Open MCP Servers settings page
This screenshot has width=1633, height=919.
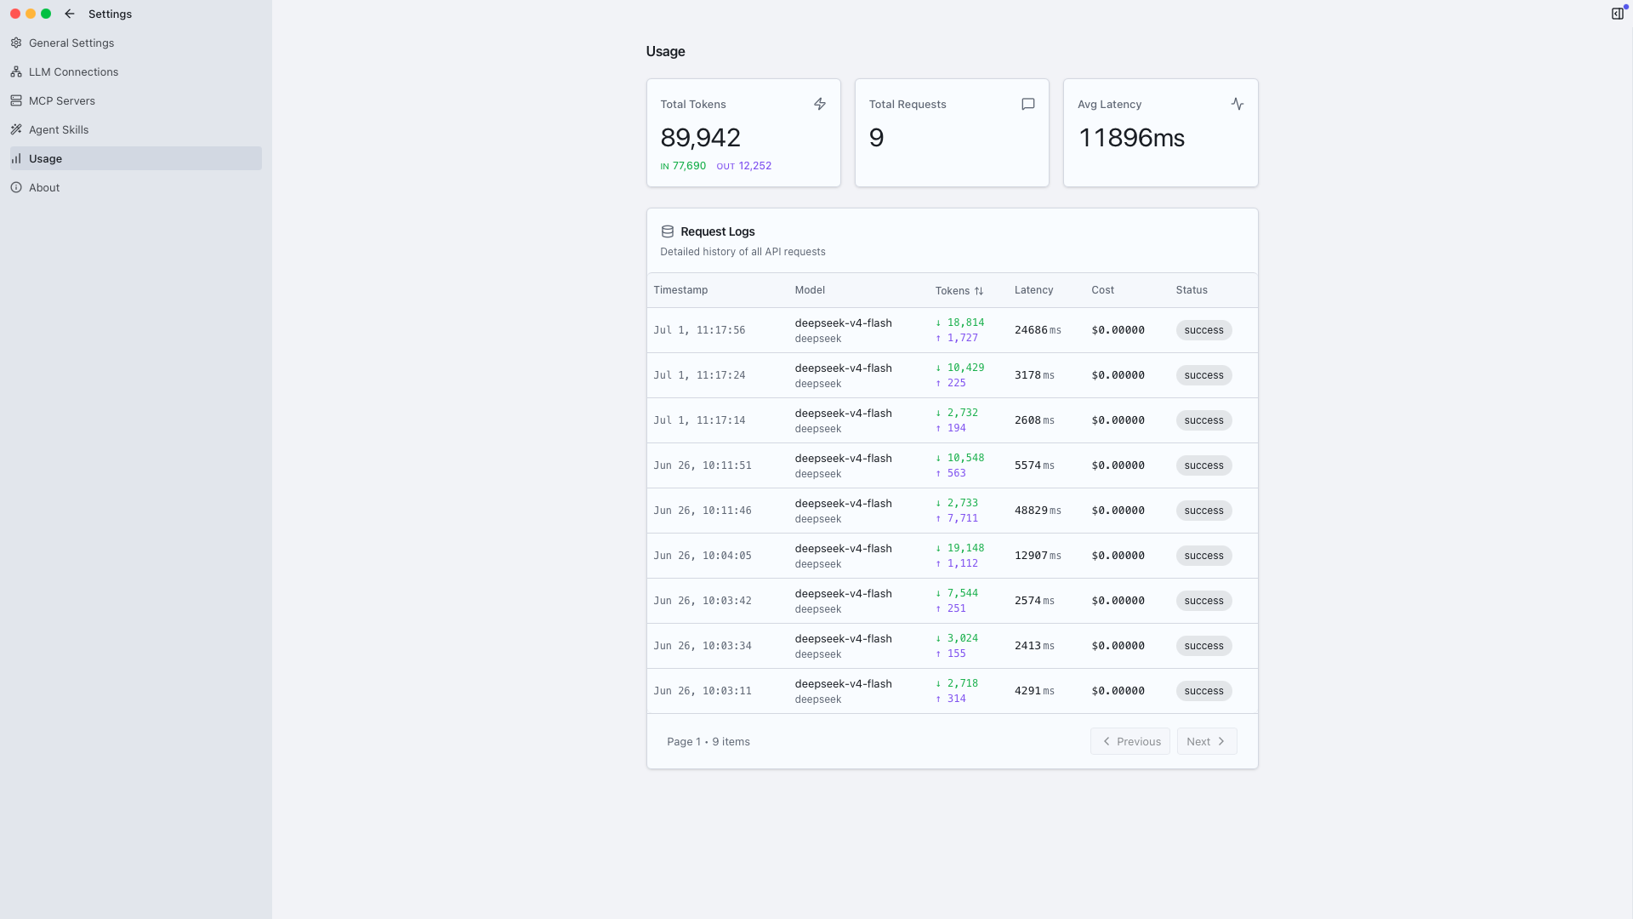coord(136,100)
